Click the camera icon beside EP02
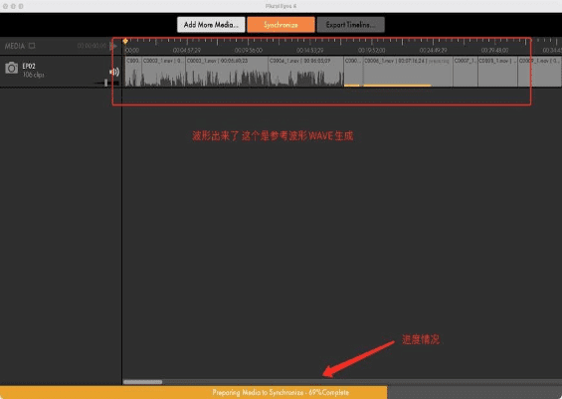562x399 pixels. (x=12, y=68)
